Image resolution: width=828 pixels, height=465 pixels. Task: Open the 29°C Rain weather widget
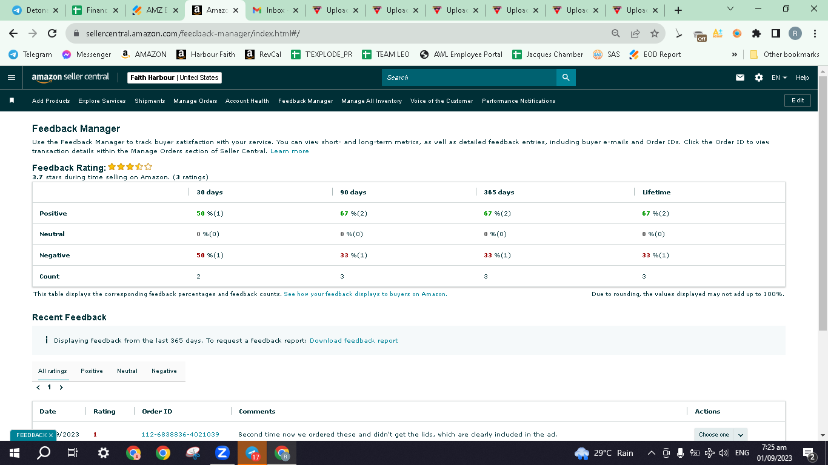pos(604,453)
